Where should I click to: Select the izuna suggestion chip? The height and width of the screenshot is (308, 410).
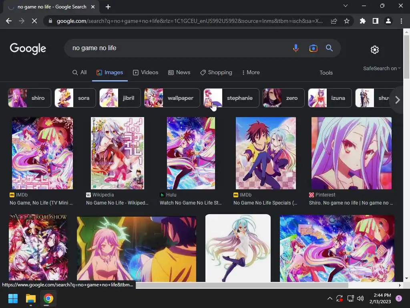330,98
